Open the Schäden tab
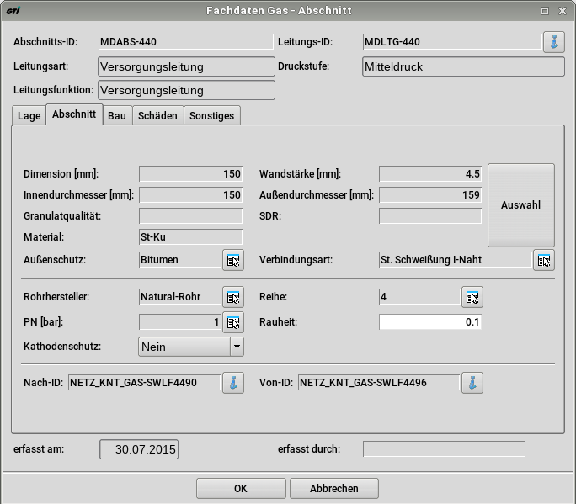The image size is (576, 504). pos(157,116)
